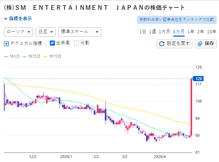Click the 81 price axis label
Screen dimensions: 219x162
pyautogui.click(x=197, y=153)
